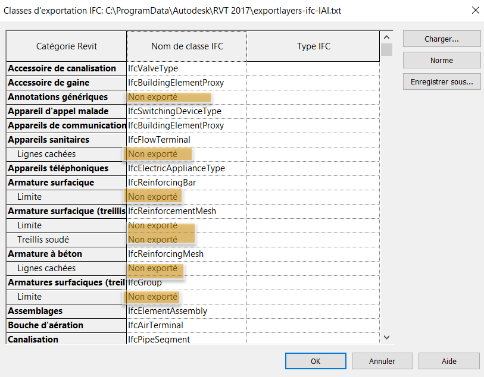484x377 pixels.
Task: Cancel using the Annuler button
Action: click(x=382, y=361)
